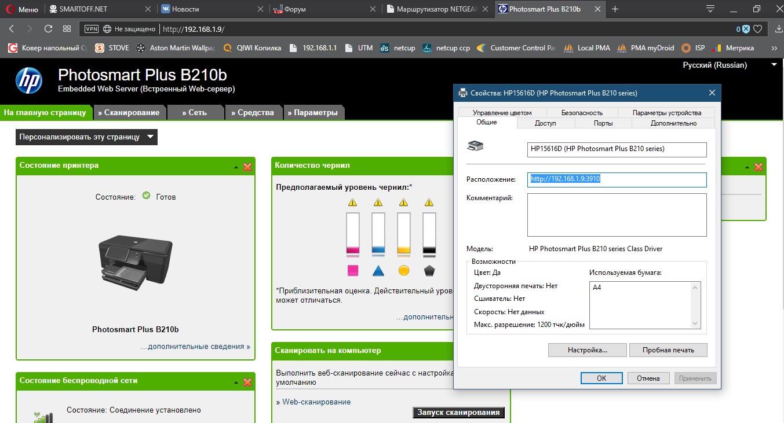Toggle the VPN badge in address bar
The image size is (784, 423).
[x=92, y=29]
